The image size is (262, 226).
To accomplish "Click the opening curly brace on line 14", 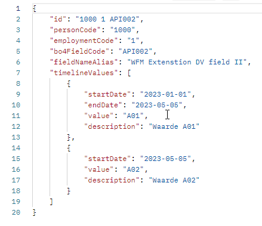I will (69, 148).
